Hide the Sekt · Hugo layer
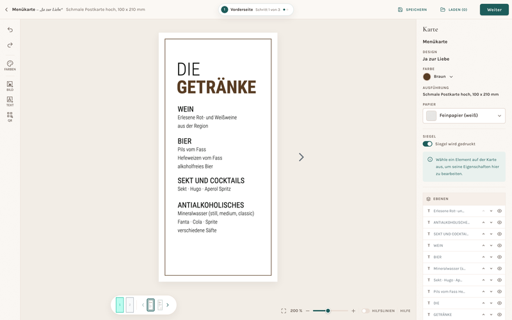This screenshot has width=512, height=320. point(499,280)
